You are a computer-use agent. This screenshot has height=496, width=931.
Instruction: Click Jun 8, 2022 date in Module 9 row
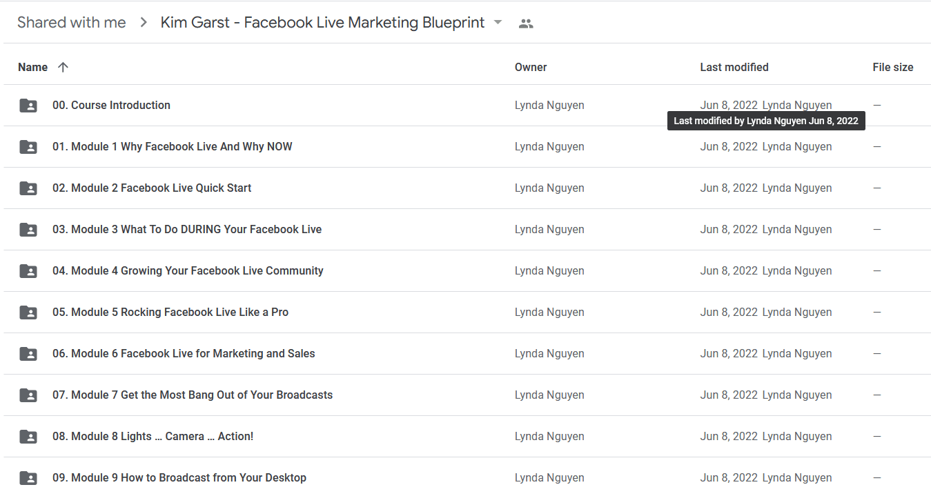(729, 477)
